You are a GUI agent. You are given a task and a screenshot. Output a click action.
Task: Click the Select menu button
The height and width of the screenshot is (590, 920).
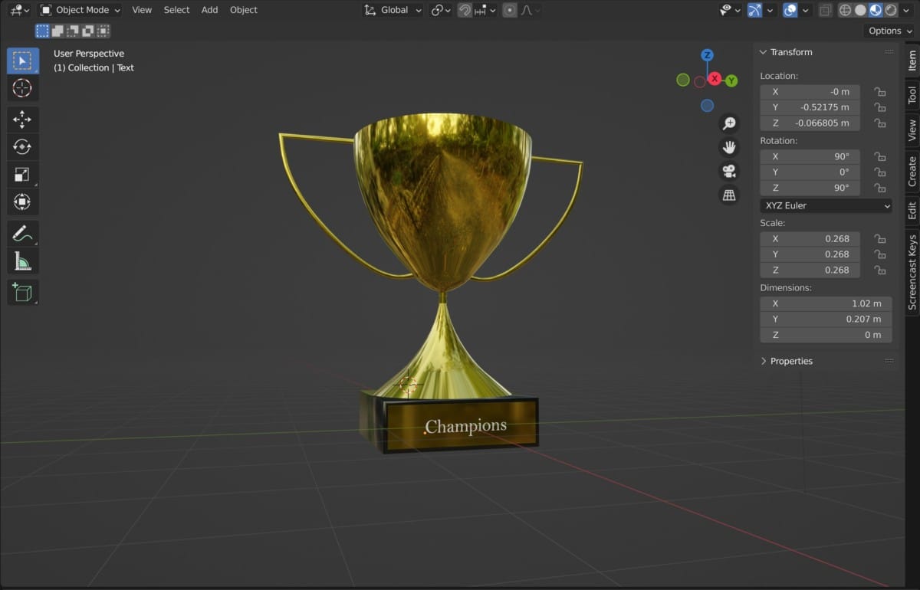click(176, 10)
